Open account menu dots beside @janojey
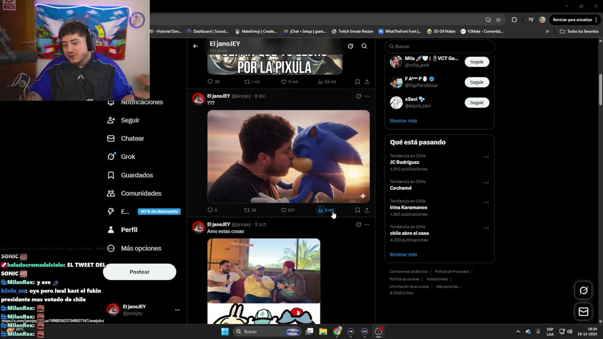This screenshot has height=339, width=603. point(178,310)
